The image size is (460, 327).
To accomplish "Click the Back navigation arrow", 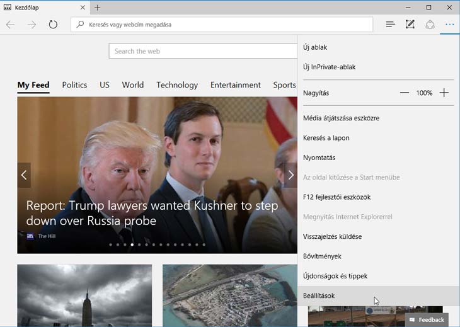I will click(x=10, y=25).
